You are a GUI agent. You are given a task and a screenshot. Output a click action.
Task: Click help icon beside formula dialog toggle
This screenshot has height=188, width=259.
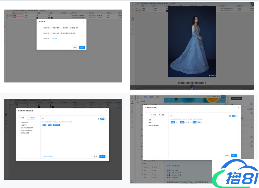click(x=229, y=116)
